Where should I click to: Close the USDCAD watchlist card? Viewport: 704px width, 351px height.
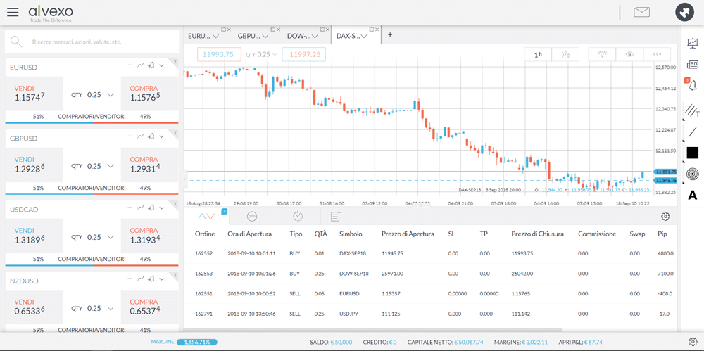[175, 204]
